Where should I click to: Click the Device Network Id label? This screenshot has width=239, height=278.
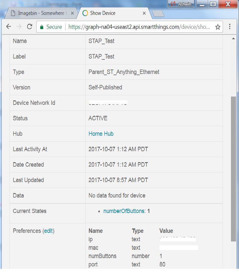point(34,103)
